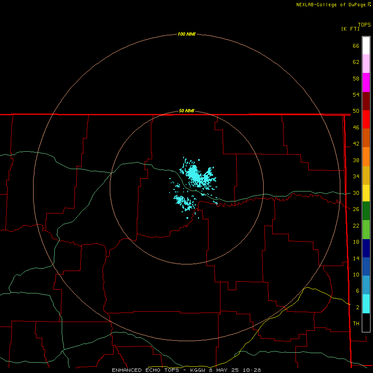Click the 66 scale value
This screenshot has height=373, width=373.
(356, 46)
